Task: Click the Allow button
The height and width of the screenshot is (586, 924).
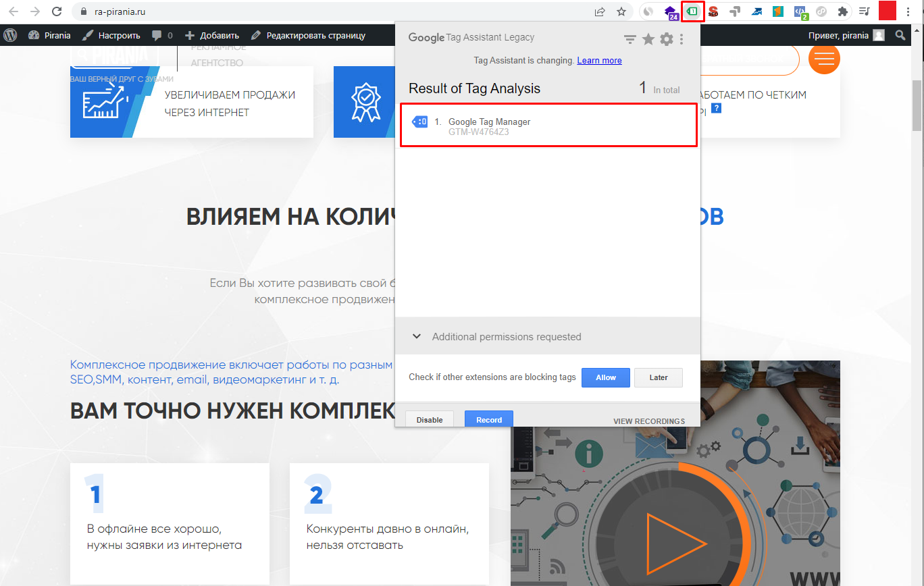Action: click(605, 377)
